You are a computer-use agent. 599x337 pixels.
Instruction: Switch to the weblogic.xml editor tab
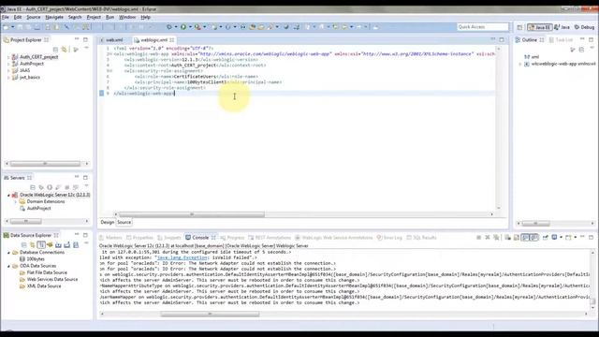pos(153,39)
